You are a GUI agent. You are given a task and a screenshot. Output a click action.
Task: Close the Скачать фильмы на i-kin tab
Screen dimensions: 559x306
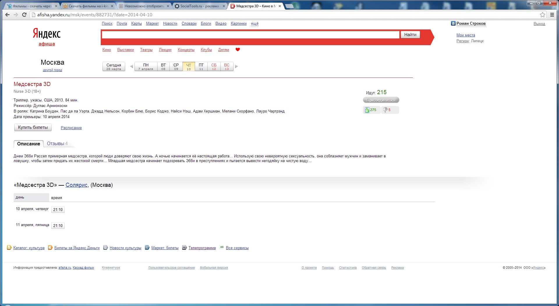(112, 6)
